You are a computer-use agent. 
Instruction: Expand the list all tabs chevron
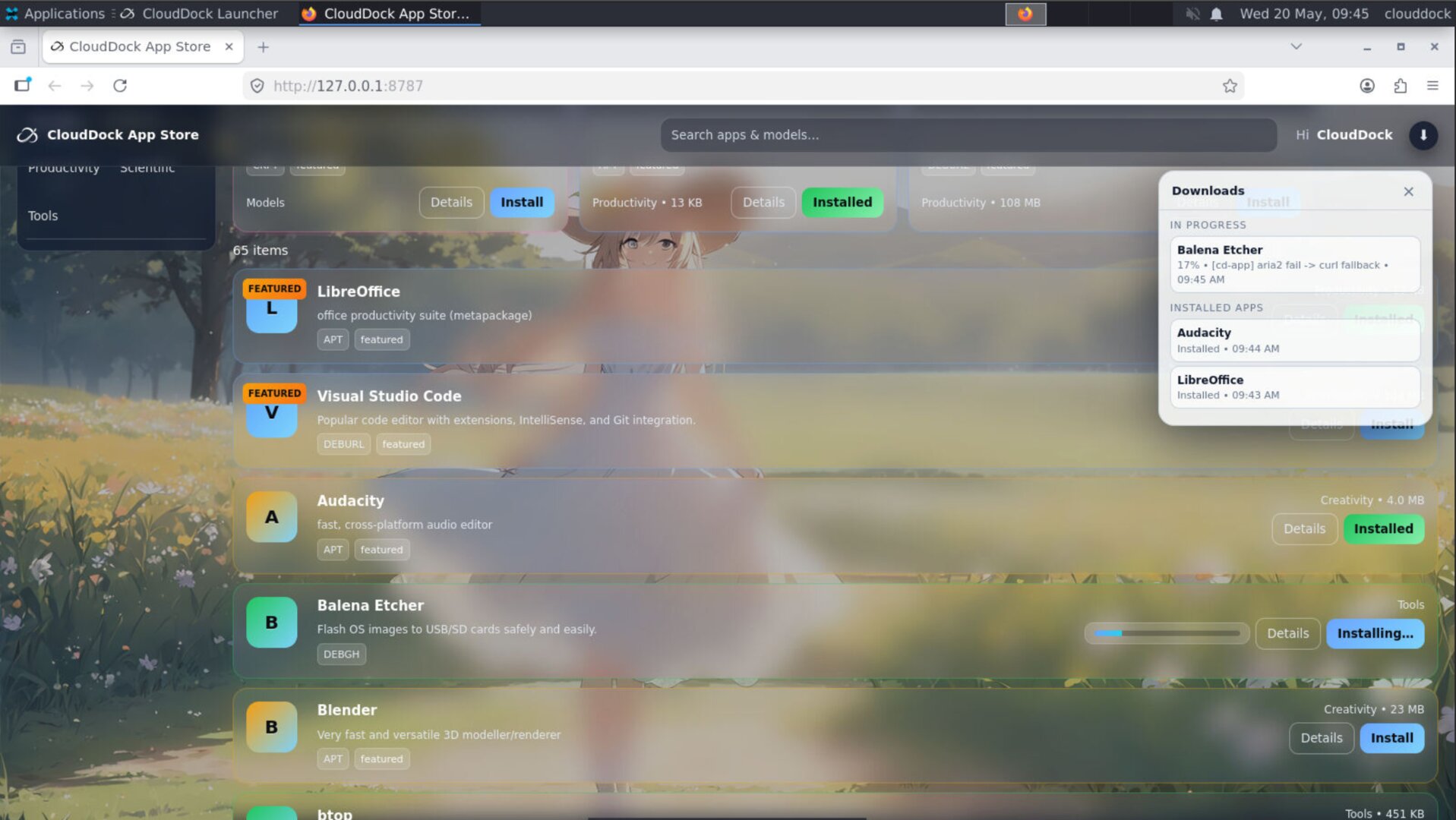(1296, 47)
